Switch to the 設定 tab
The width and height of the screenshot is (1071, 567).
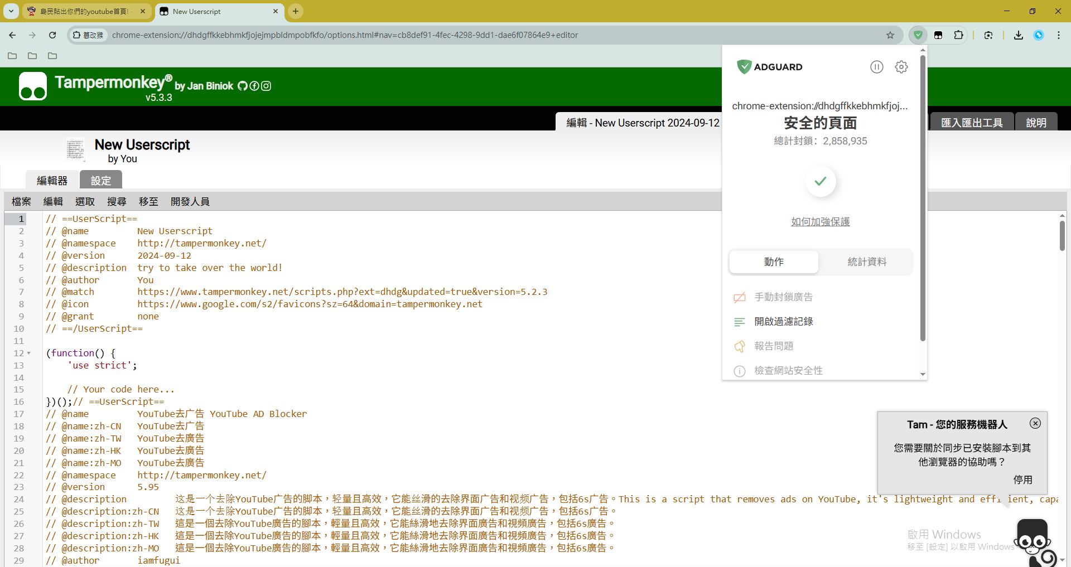click(x=101, y=181)
